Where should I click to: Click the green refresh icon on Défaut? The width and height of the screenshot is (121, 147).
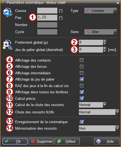(59, 141)
